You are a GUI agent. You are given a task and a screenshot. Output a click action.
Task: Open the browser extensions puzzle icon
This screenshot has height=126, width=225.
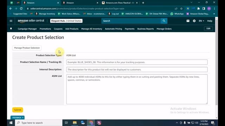click(198, 8)
